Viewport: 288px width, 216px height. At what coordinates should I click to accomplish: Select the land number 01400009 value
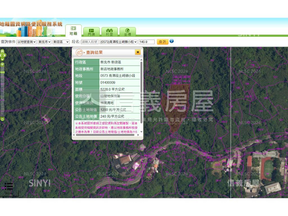(108, 82)
